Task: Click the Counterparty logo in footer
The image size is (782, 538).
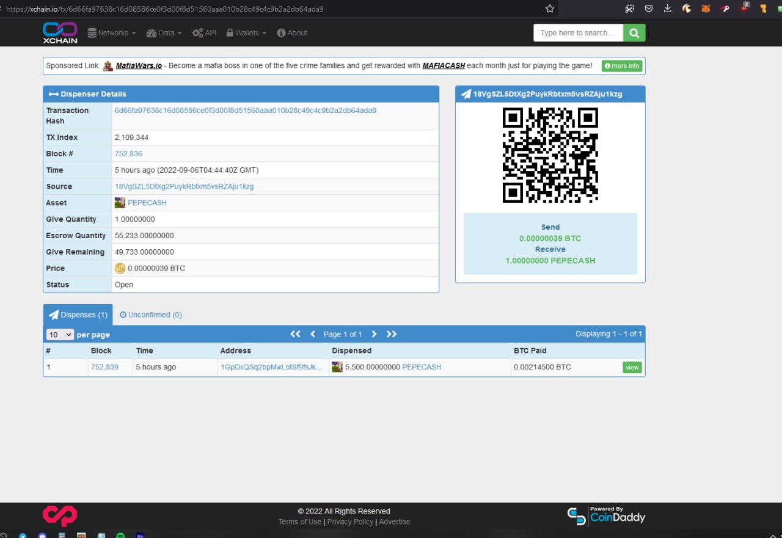Action: 60,516
